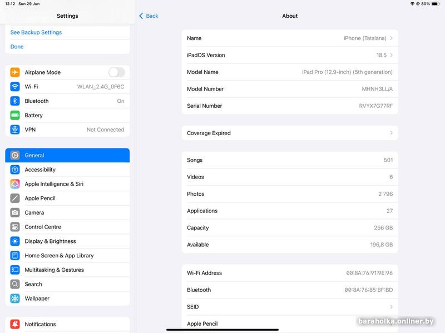Tap the Apple Pencil sidebar icon
The image size is (445, 333).
click(x=15, y=198)
